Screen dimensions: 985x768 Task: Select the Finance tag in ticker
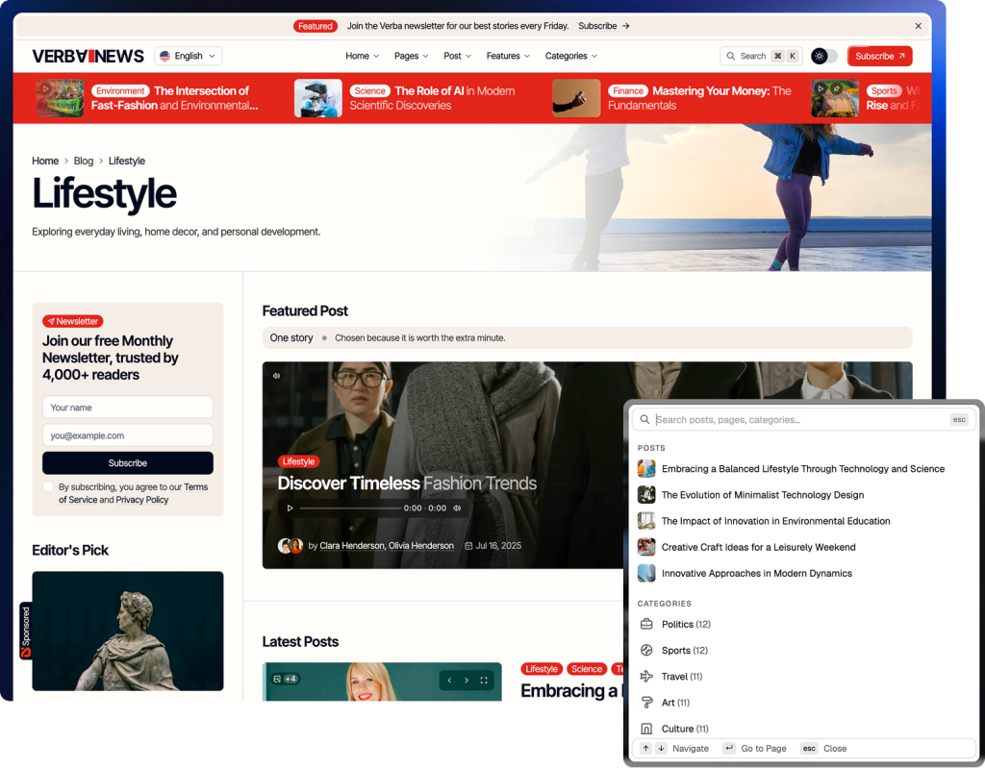pos(627,91)
